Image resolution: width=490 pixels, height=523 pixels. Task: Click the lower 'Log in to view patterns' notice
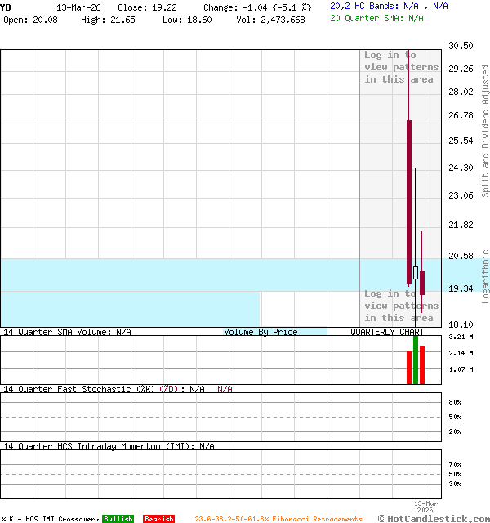coord(401,306)
